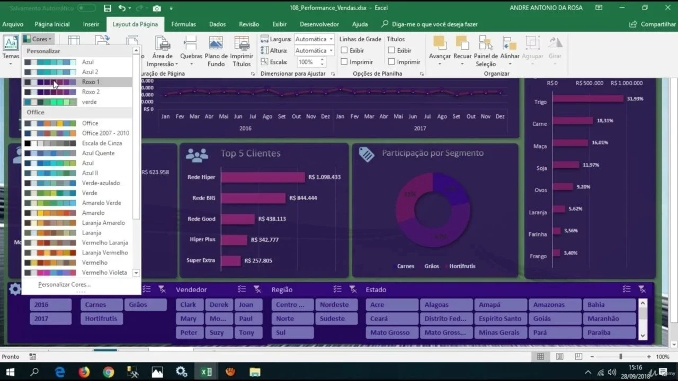Open the Quebras page breaks menu
The image size is (678, 381).
coord(191,51)
